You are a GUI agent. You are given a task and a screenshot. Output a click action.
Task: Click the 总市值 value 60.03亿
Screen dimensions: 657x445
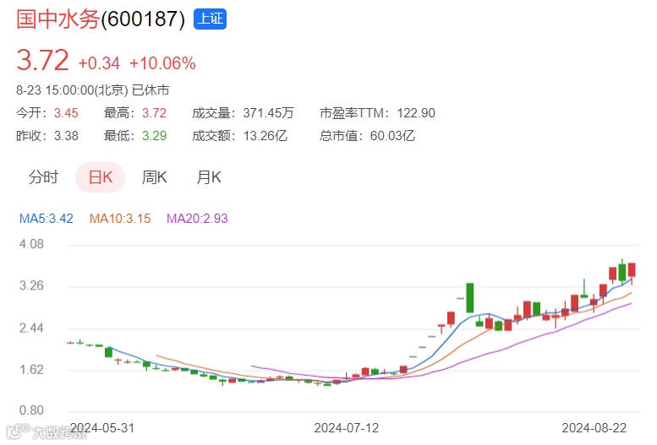coord(392,136)
